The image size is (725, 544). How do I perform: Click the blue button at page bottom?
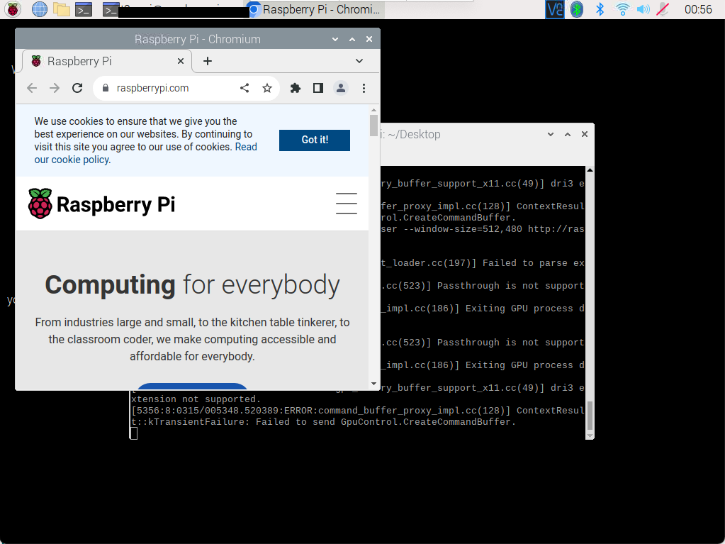[192, 387]
